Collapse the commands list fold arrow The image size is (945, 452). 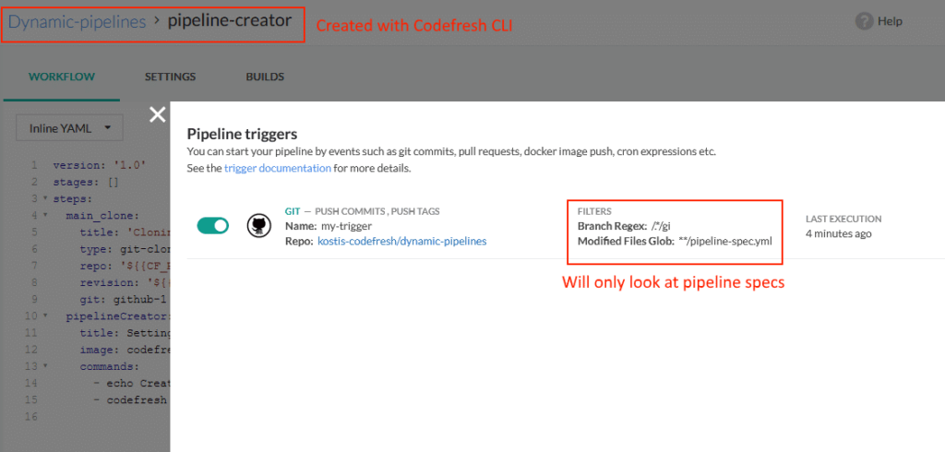[x=45, y=365]
